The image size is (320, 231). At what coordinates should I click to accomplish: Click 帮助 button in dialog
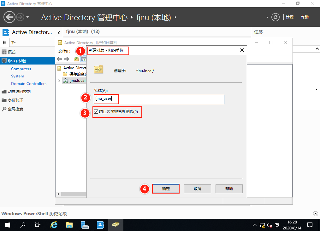(x=229, y=189)
